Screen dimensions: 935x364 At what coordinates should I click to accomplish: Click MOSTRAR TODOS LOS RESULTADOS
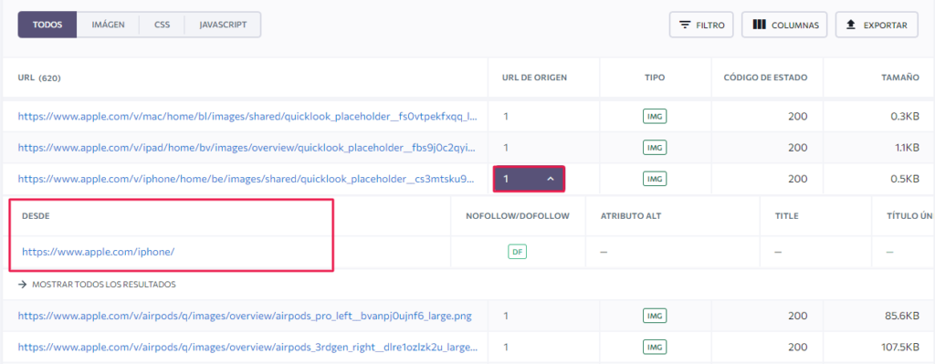click(x=104, y=285)
